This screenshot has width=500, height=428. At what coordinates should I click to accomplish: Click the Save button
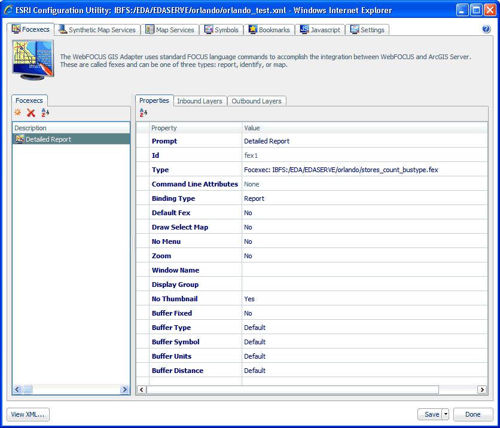tap(430, 414)
